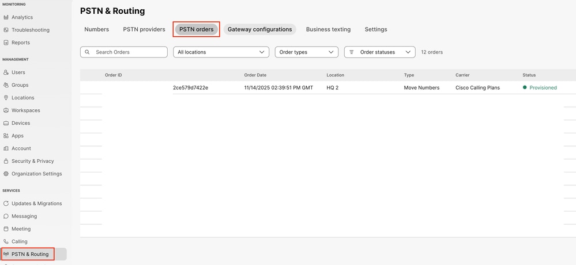Open the Gateway configurations tab
This screenshot has width=576, height=265.
click(x=259, y=29)
